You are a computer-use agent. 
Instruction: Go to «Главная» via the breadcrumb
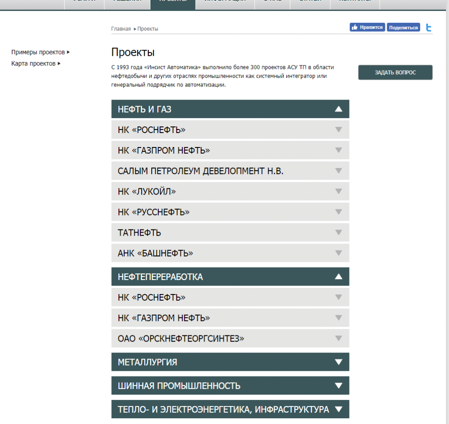(121, 29)
